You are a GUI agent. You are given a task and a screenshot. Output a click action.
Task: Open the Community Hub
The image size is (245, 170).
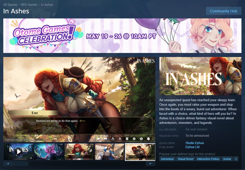click(x=224, y=11)
